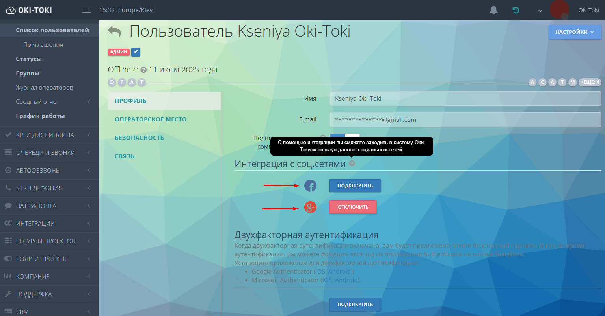Switch to the СВЯЗЬ tab
The image size is (605, 316).
click(164, 156)
